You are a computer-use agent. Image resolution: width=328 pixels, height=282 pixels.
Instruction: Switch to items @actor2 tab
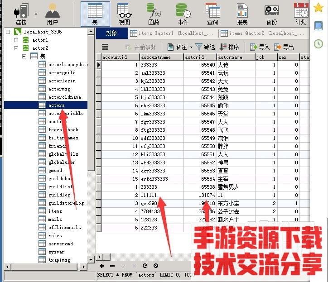click(x=264, y=33)
